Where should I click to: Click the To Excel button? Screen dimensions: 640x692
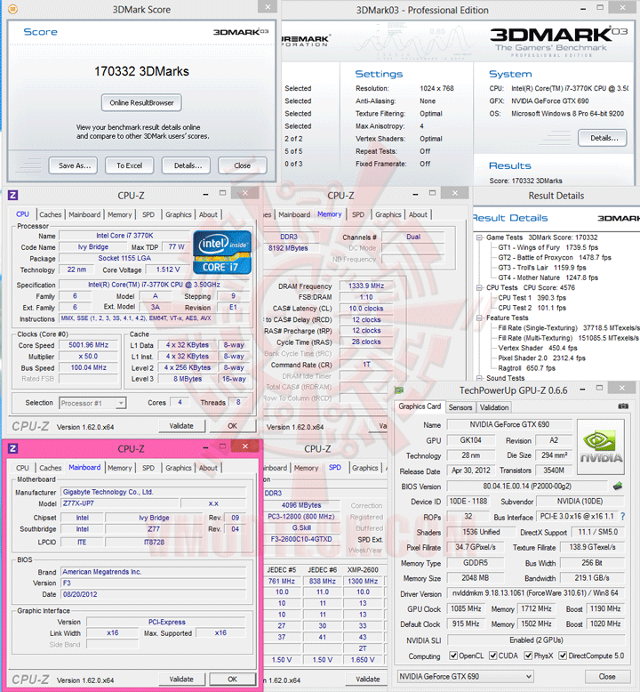(x=129, y=165)
